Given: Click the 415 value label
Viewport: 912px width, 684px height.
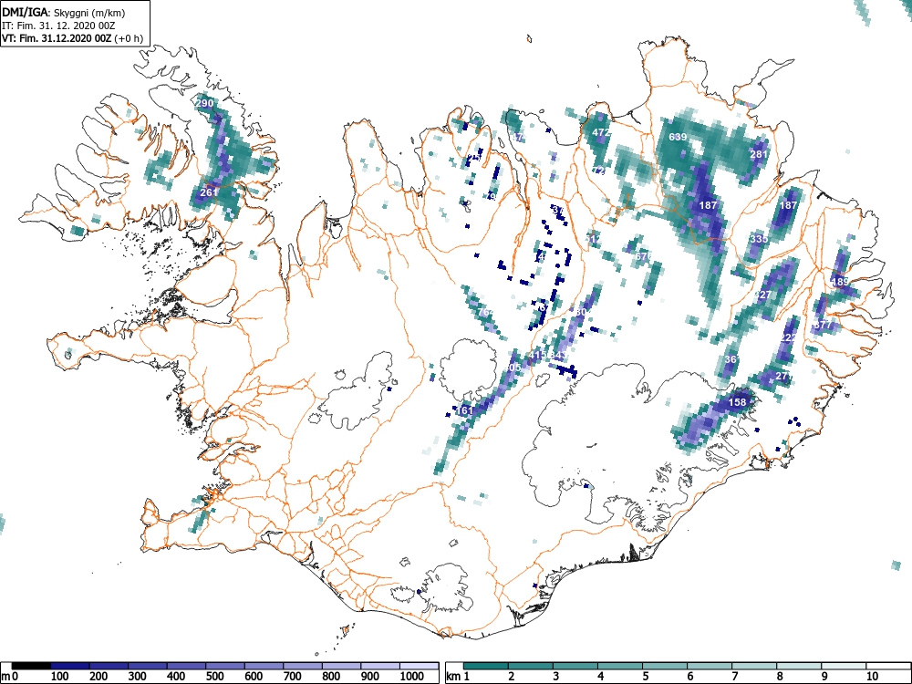Looking at the screenshot, I should [x=537, y=355].
